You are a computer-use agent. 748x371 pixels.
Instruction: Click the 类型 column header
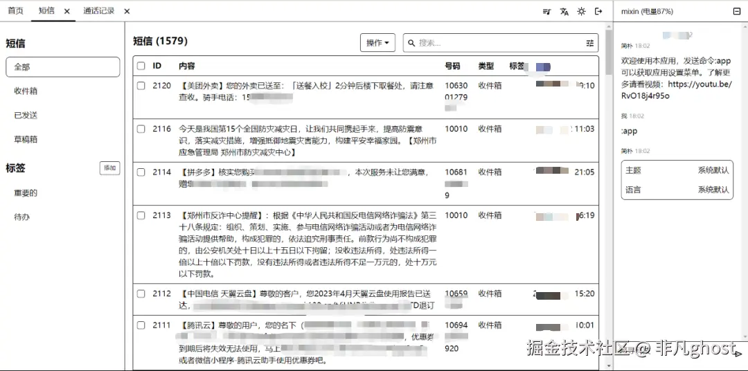pos(486,66)
